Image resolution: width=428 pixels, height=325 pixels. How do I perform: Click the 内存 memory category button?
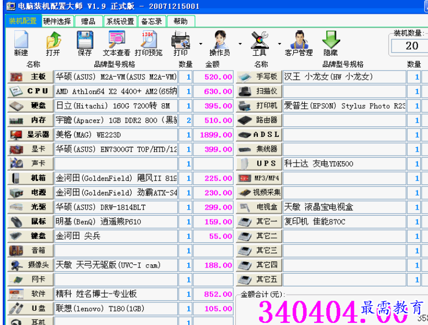[x=30, y=120]
